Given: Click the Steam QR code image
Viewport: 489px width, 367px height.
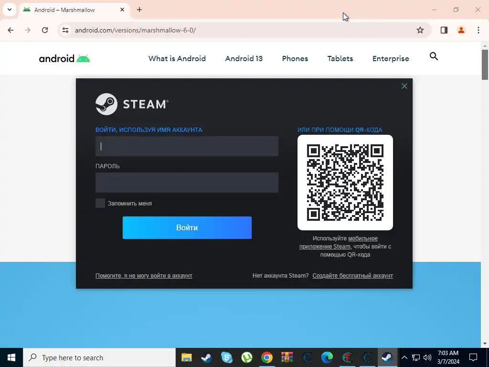Looking at the screenshot, I should point(345,183).
